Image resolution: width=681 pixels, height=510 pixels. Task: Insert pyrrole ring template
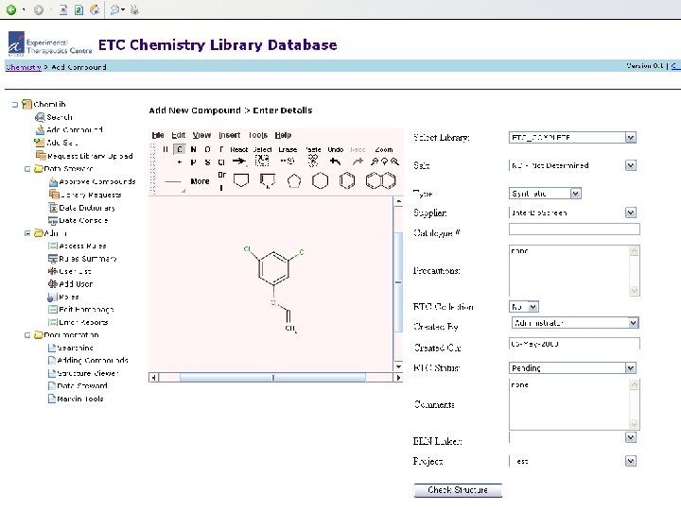267,180
